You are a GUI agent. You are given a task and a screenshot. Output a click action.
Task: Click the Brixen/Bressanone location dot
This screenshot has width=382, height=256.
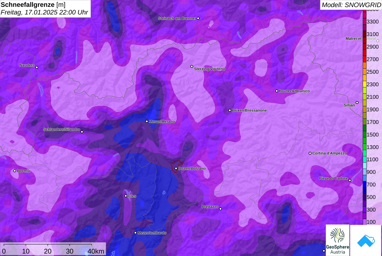click(230, 110)
